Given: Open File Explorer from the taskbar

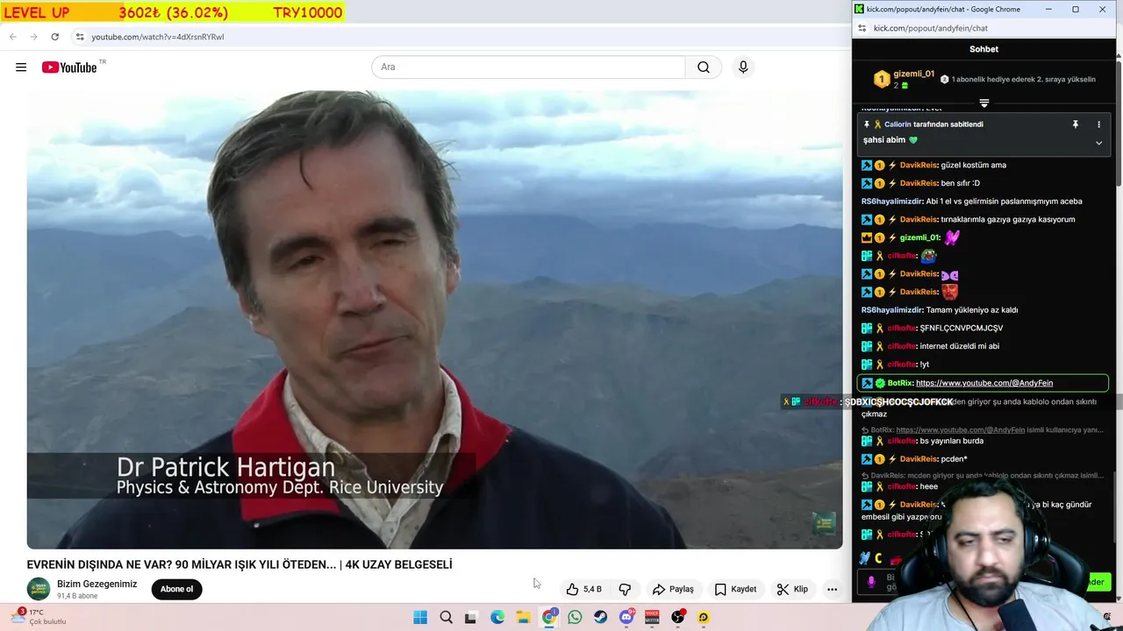Looking at the screenshot, I should coord(523,617).
